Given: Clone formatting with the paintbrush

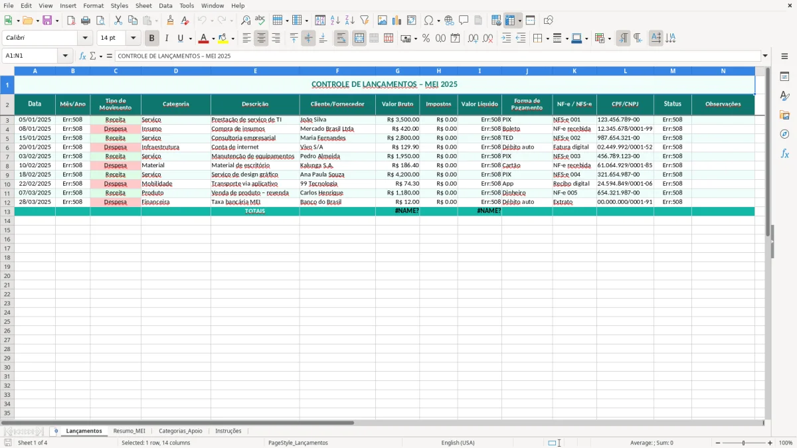Looking at the screenshot, I should click(x=170, y=21).
